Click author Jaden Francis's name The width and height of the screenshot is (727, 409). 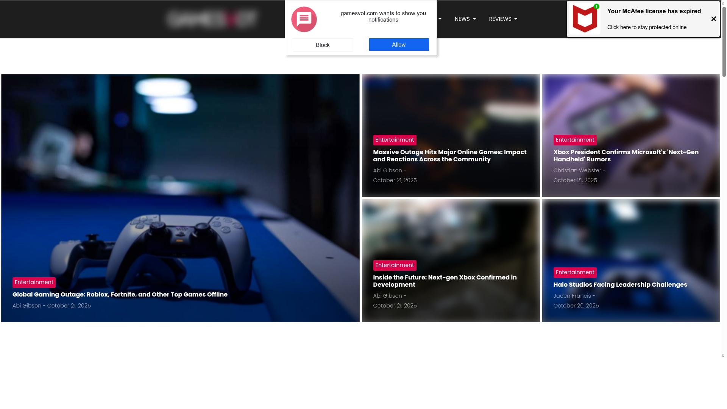tap(572, 296)
